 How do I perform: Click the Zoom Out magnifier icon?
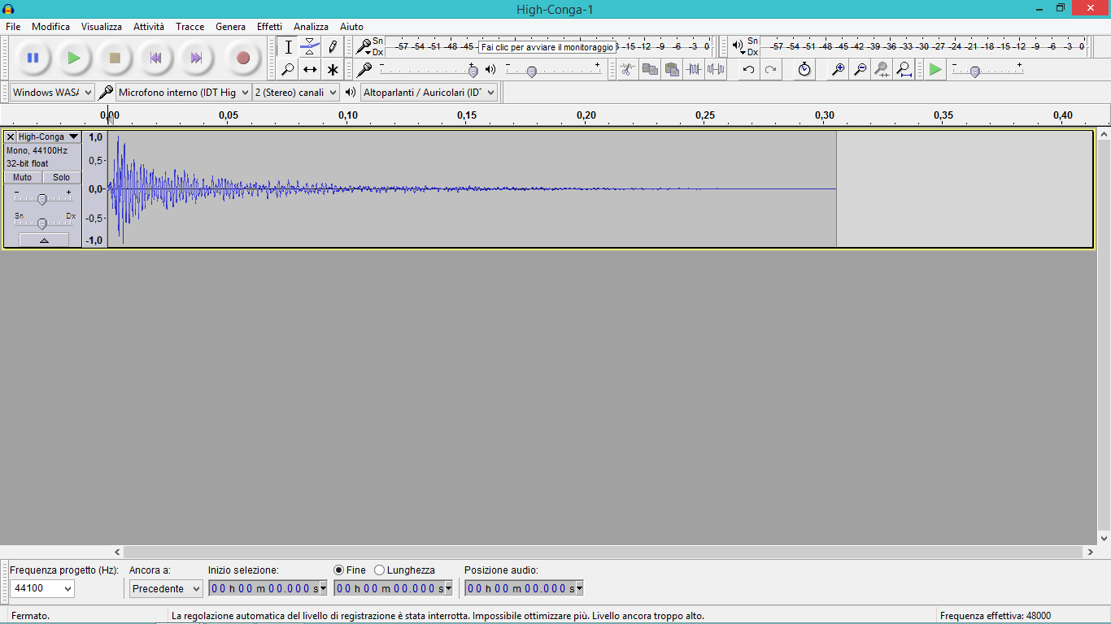[860, 69]
